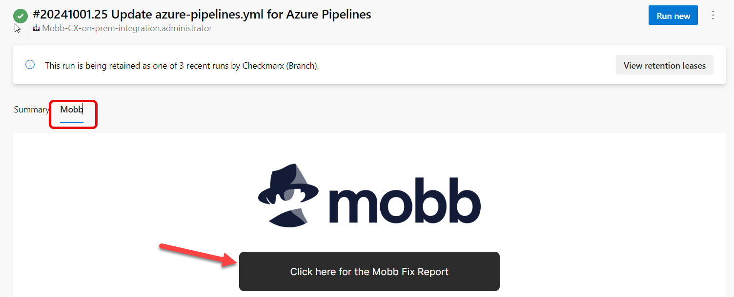
Task: Open the three-dot more actions menu
Action: point(713,16)
